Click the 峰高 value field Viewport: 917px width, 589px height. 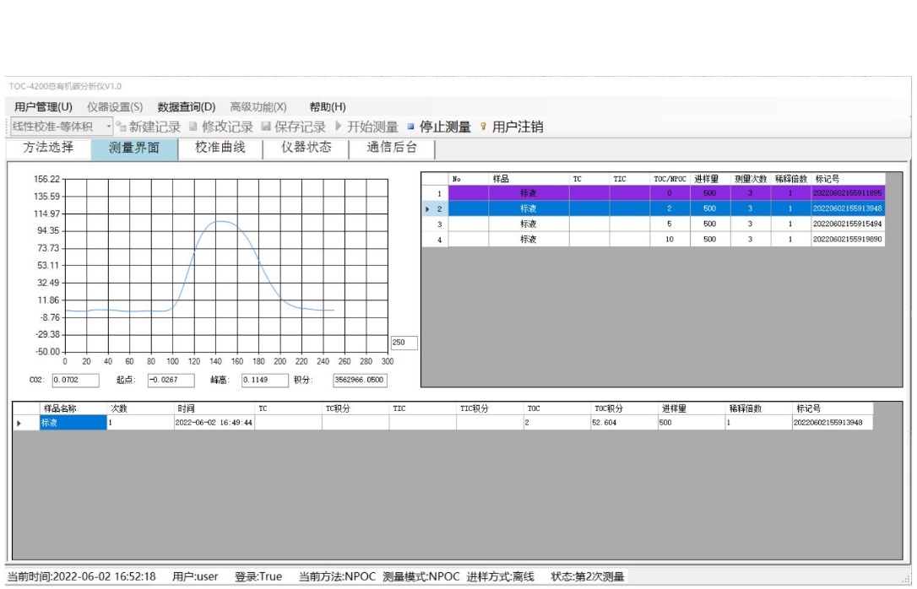coord(265,381)
